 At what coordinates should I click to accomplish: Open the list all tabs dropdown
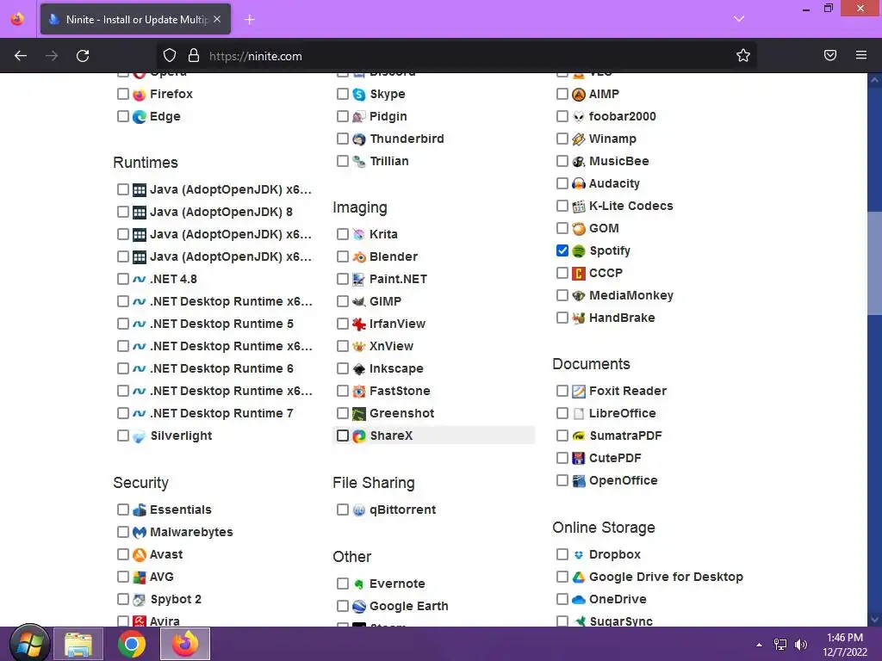click(x=739, y=19)
